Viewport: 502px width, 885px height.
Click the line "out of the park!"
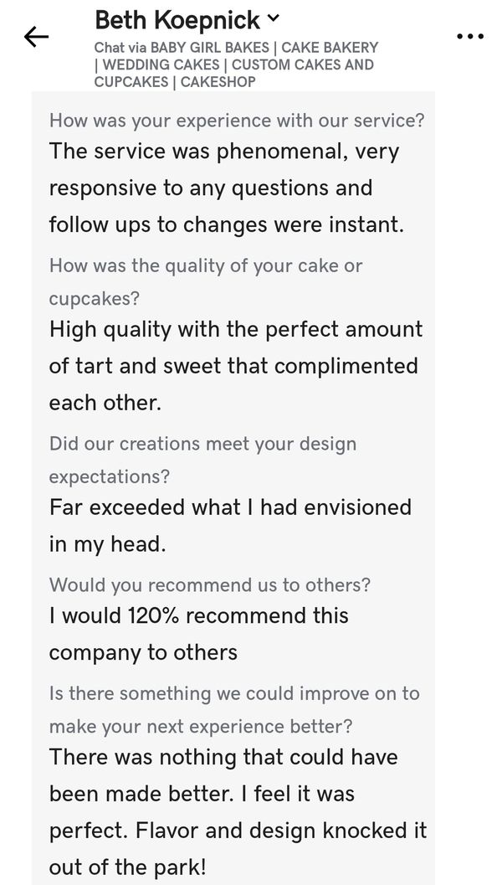coord(127,867)
